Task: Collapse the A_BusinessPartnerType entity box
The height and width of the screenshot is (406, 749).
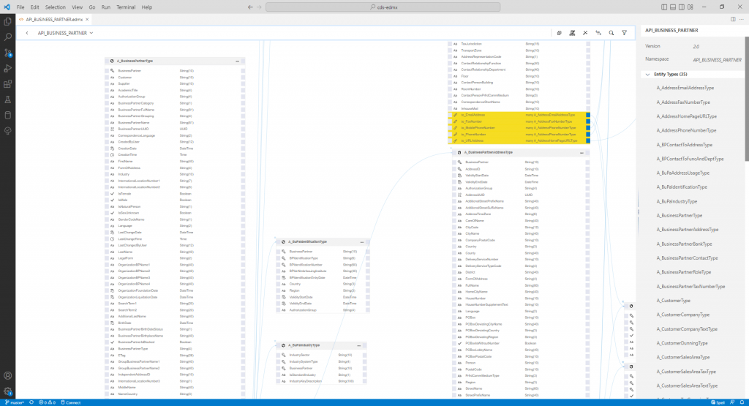Action: point(238,61)
